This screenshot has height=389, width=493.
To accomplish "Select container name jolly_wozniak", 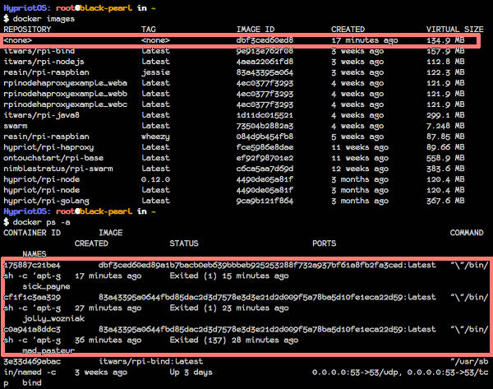I will (53, 319).
